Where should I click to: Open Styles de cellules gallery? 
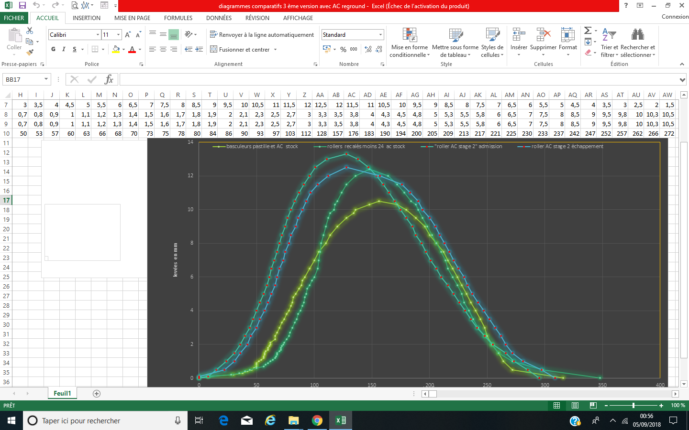(492, 43)
